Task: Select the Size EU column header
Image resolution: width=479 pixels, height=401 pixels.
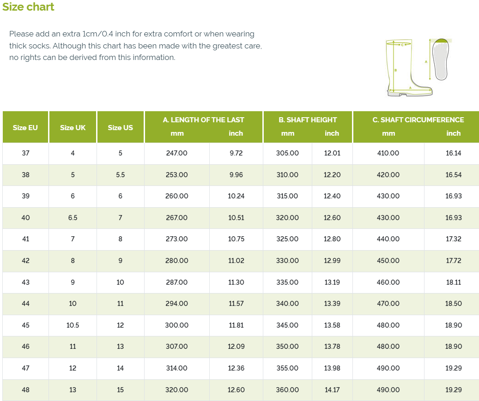Action: (25, 127)
